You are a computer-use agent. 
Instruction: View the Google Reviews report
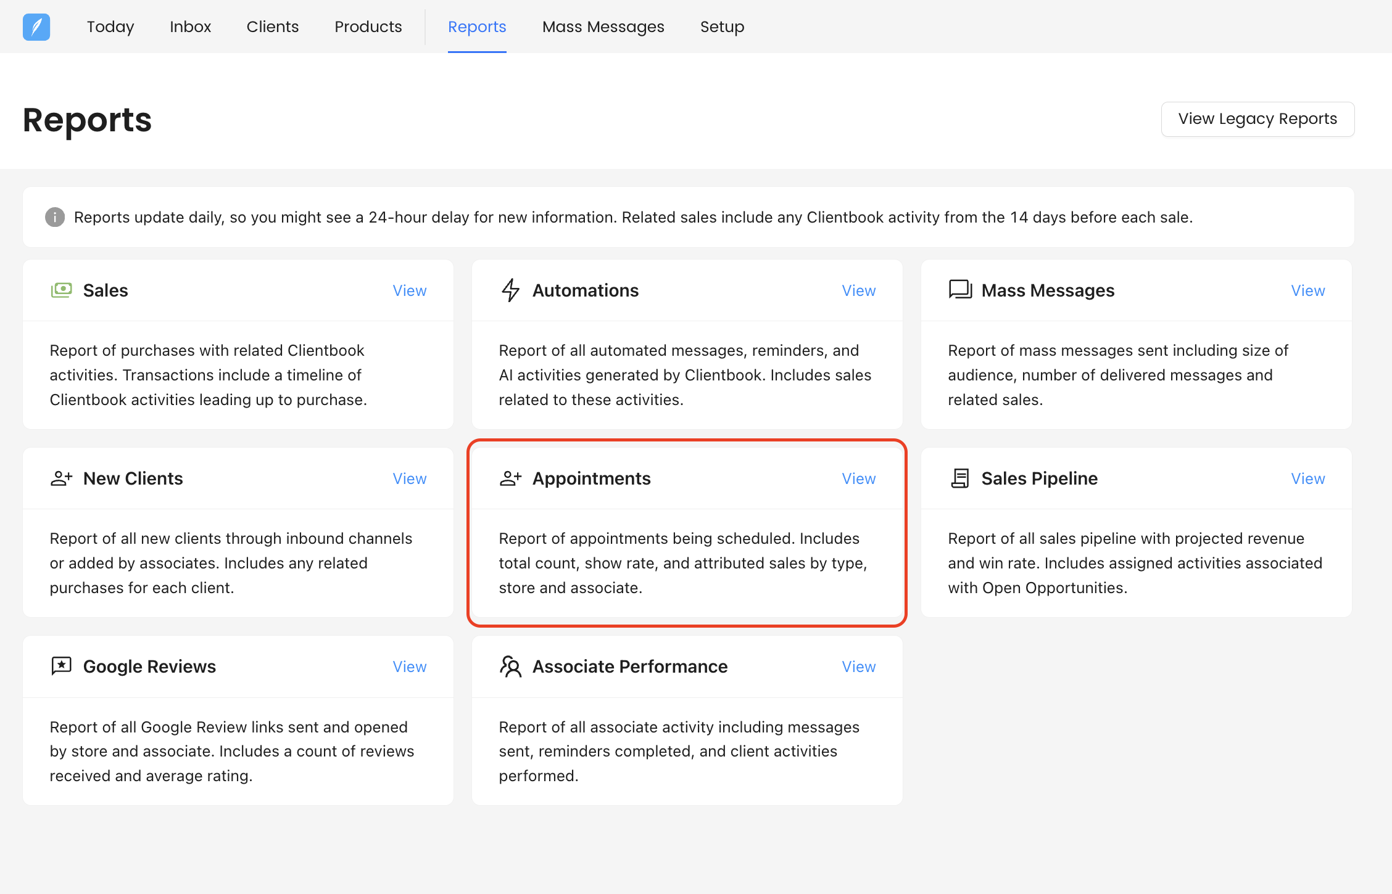click(409, 666)
